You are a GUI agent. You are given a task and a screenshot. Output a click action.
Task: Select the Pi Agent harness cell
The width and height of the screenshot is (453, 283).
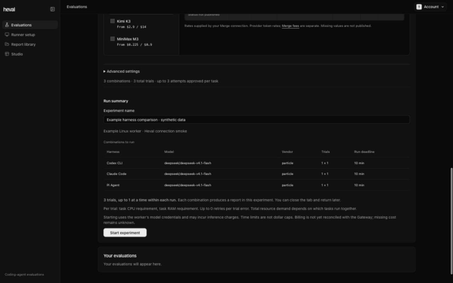113,185
